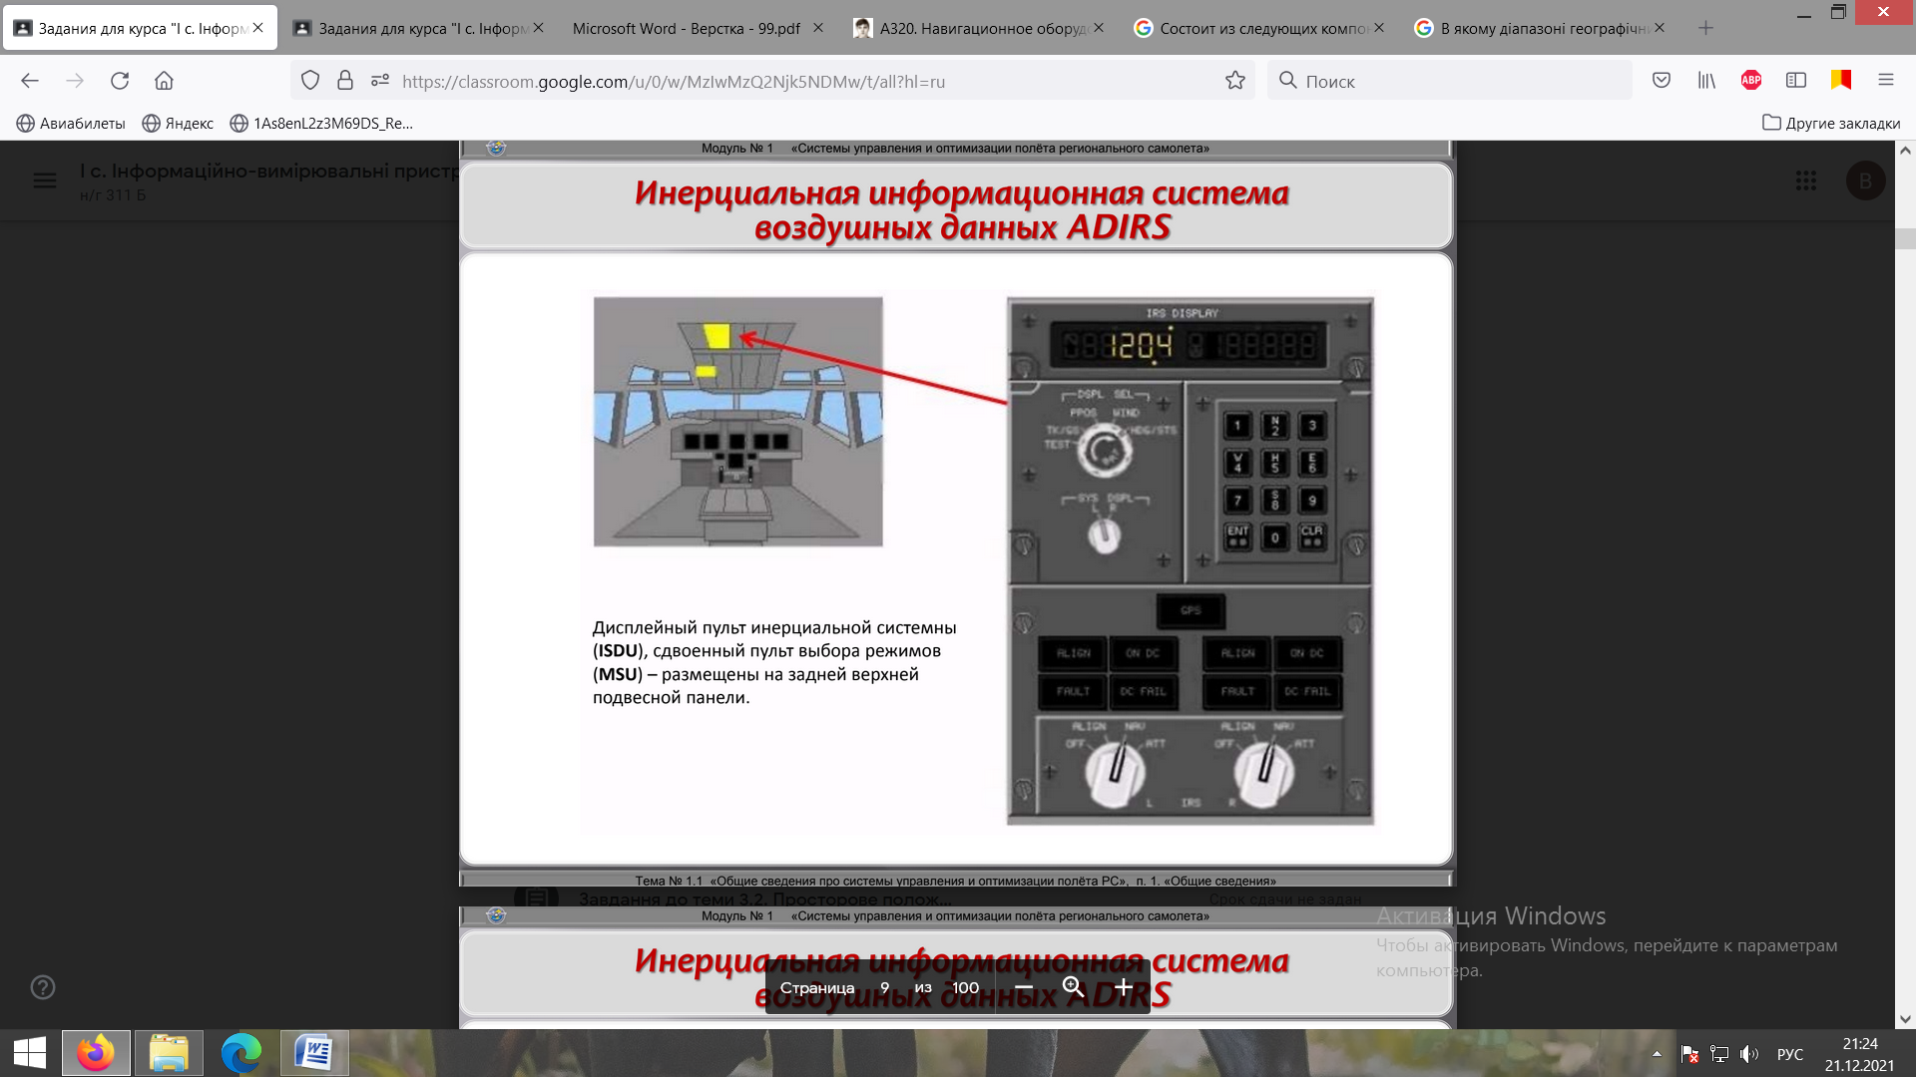
Task: Click the Поиск search field
Action: 1449,81
